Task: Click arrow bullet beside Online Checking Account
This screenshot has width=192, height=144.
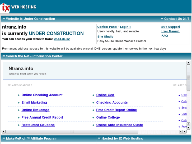Action: [18, 95]
